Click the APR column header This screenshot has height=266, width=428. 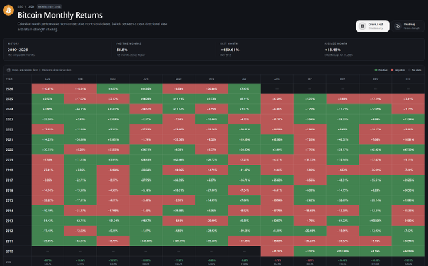tap(146, 79)
